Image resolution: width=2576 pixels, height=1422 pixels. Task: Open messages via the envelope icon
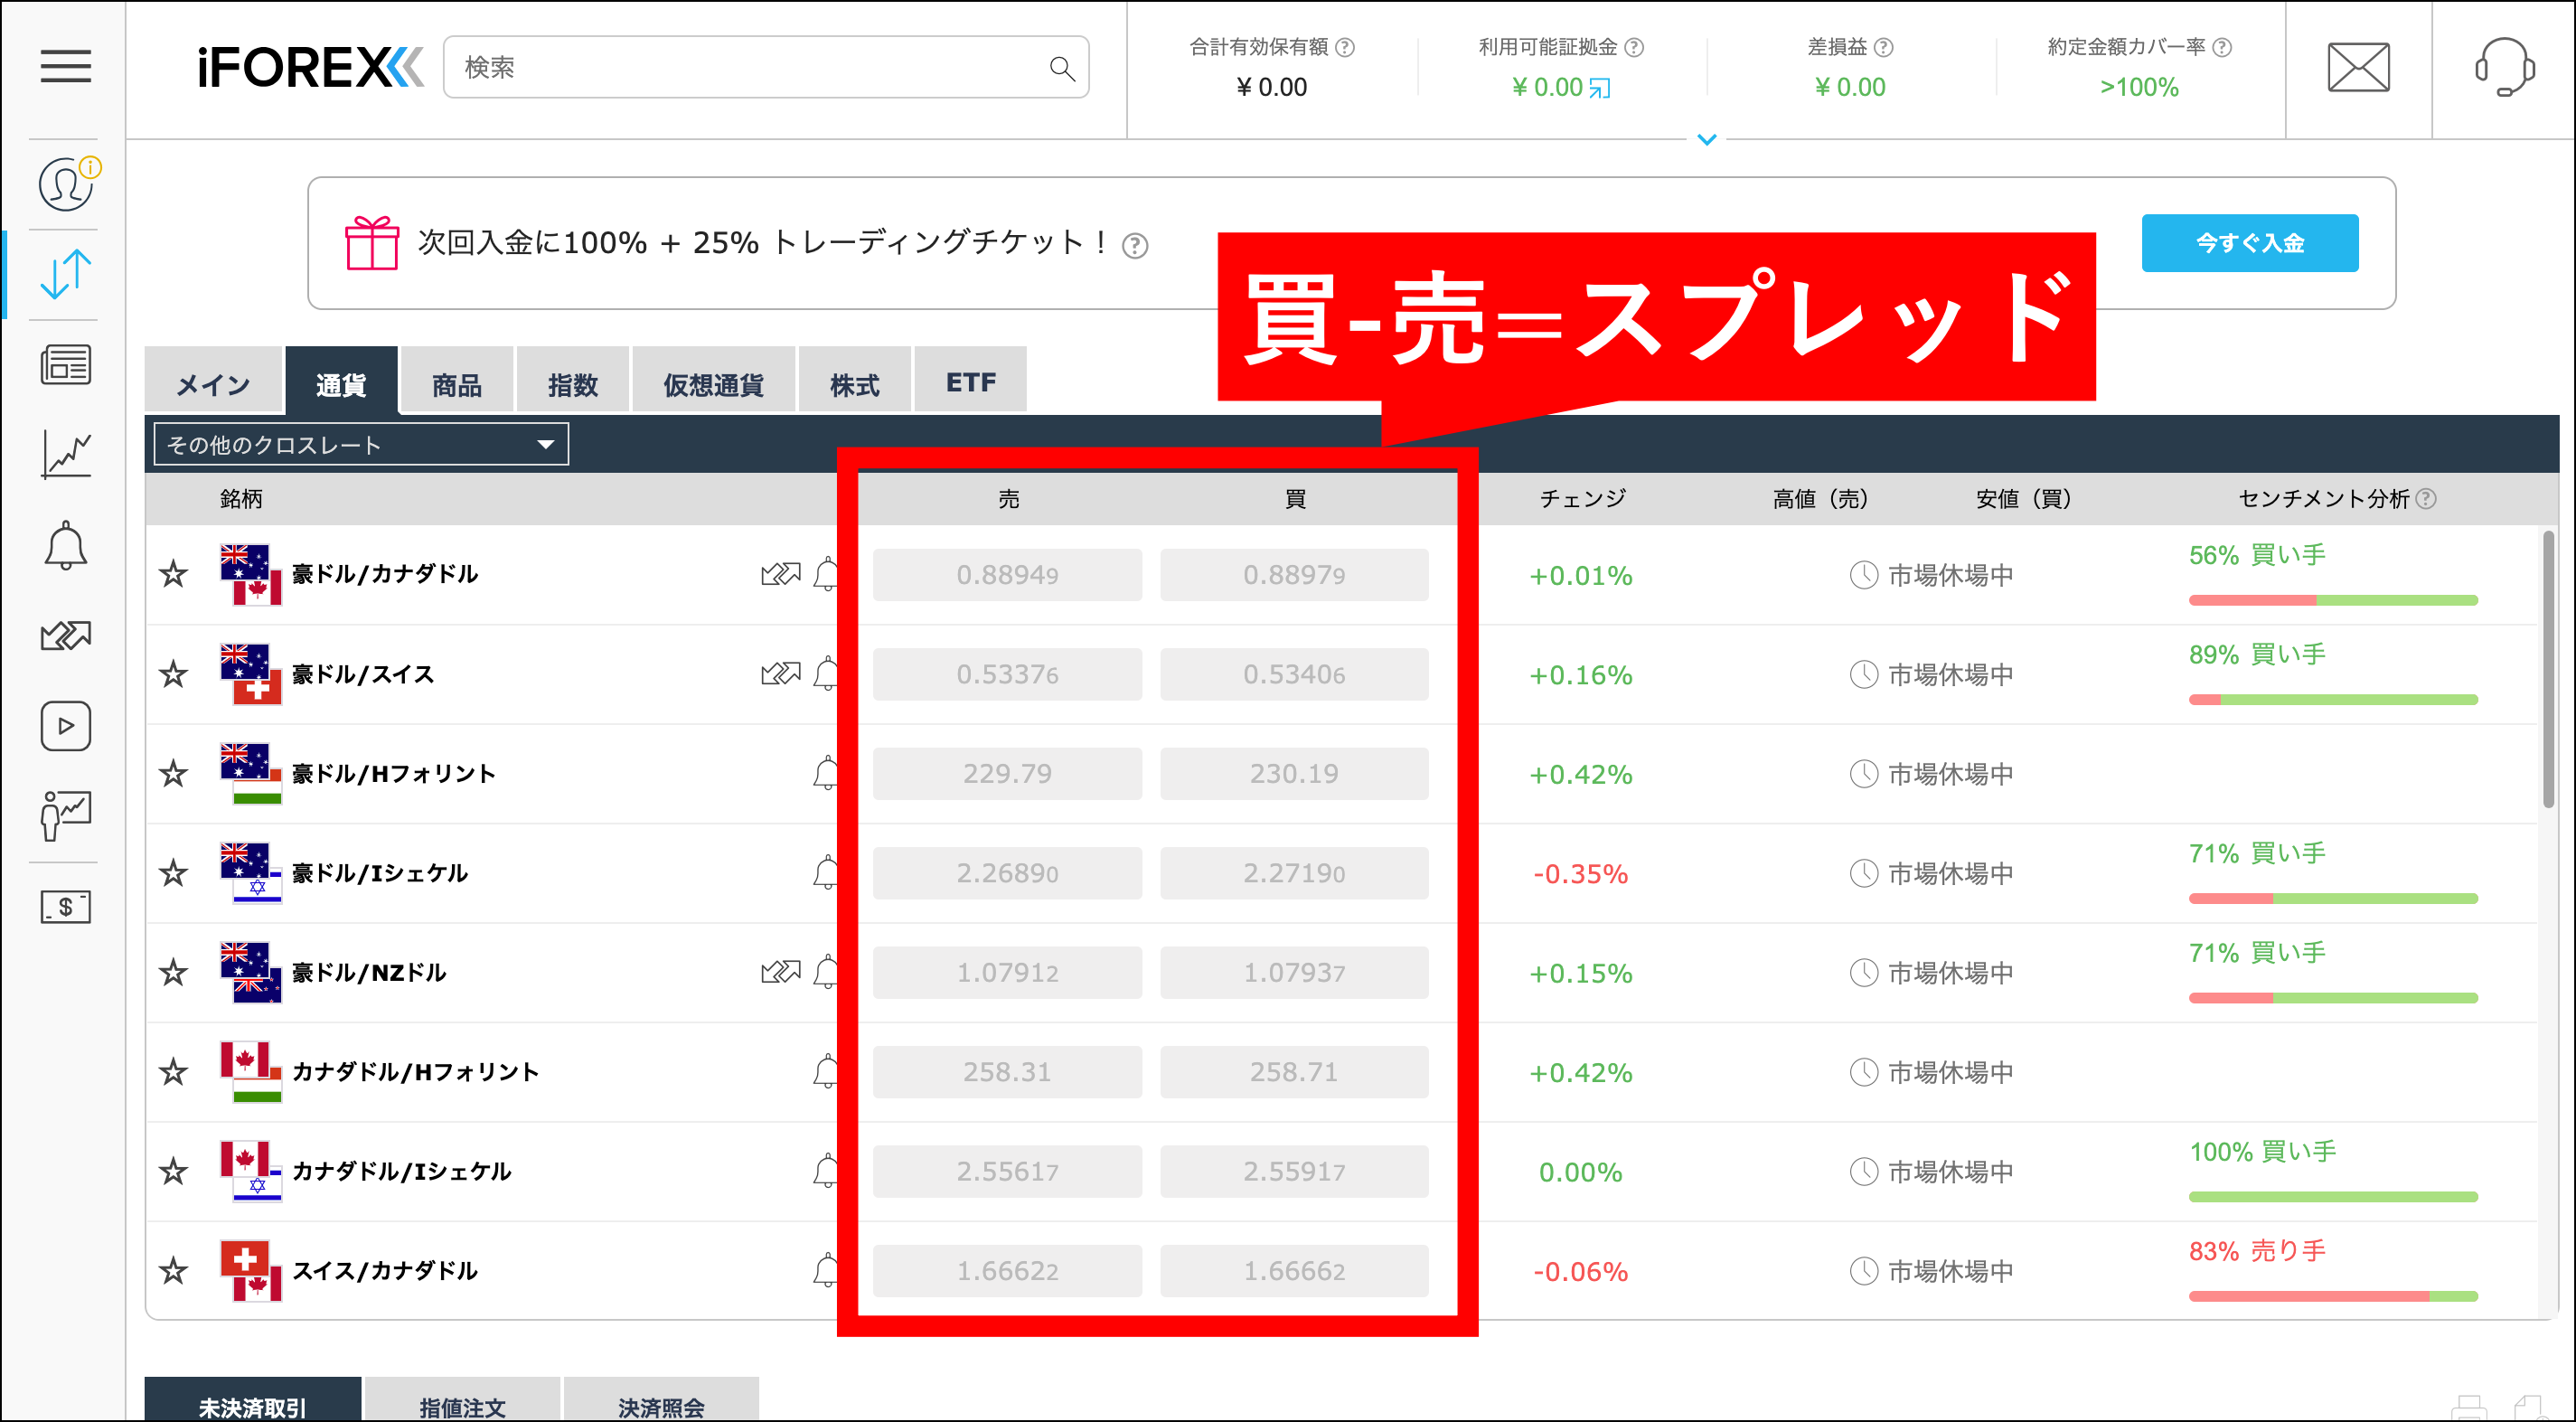click(2358, 67)
